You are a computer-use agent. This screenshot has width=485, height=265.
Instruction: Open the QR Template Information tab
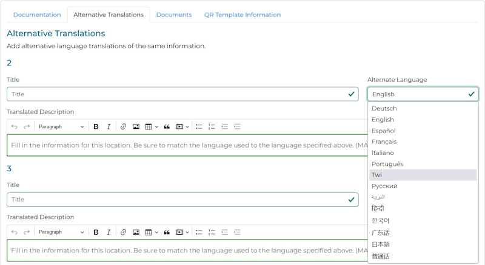coord(242,15)
